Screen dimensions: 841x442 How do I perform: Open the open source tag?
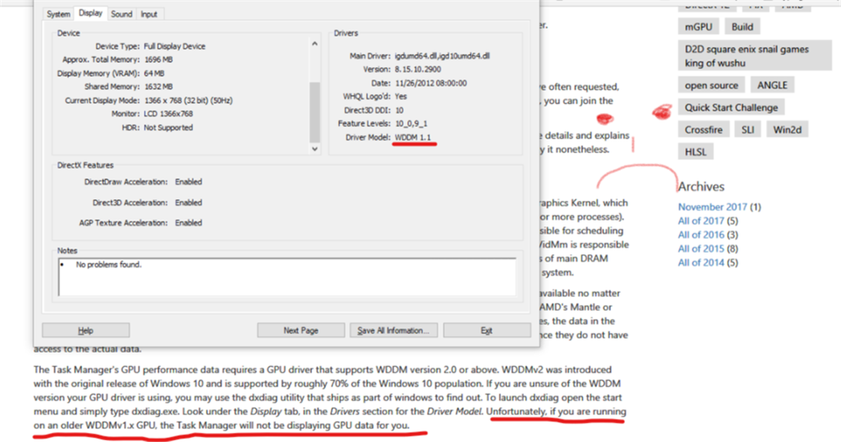click(711, 85)
